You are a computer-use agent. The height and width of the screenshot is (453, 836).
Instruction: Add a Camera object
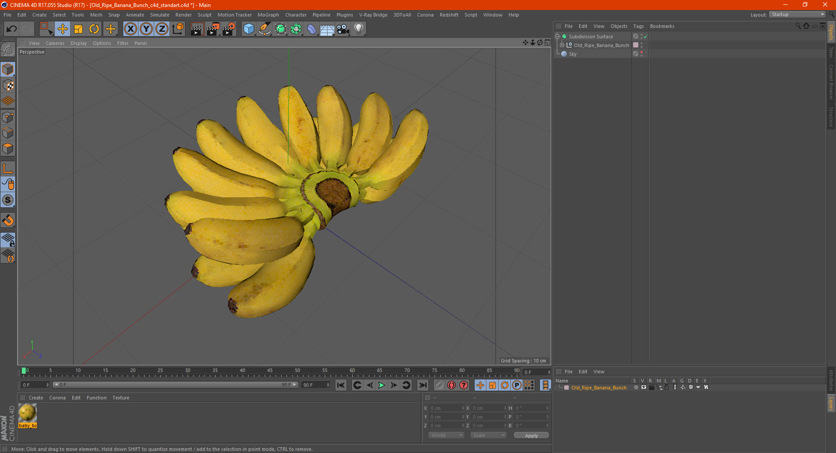tap(343, 29)
